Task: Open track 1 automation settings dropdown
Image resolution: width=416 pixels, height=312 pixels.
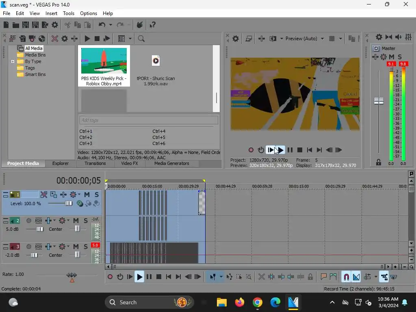Action: (x=79, y=195)
